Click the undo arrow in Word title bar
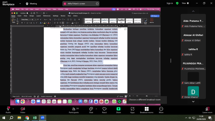215x121 pixels. (37, 13)
